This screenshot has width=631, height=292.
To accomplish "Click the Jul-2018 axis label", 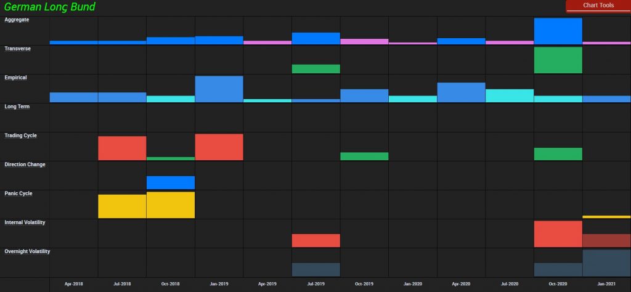I will pos(122,284).
